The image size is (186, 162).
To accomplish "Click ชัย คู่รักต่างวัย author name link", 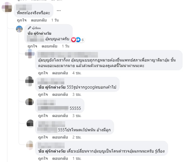I will click(39, 34).
